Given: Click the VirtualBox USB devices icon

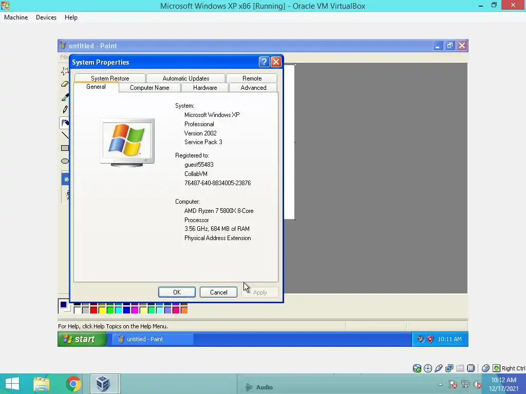Looking at the screenshot, I should [x=439, y=368].
